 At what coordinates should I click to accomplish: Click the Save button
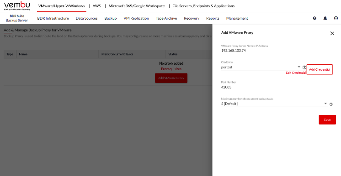click(327, 119)
